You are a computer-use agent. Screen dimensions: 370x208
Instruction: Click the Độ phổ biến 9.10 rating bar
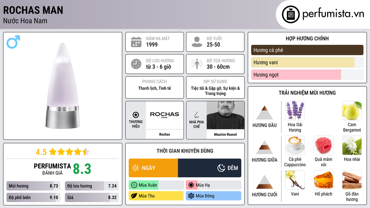[34, 198]
